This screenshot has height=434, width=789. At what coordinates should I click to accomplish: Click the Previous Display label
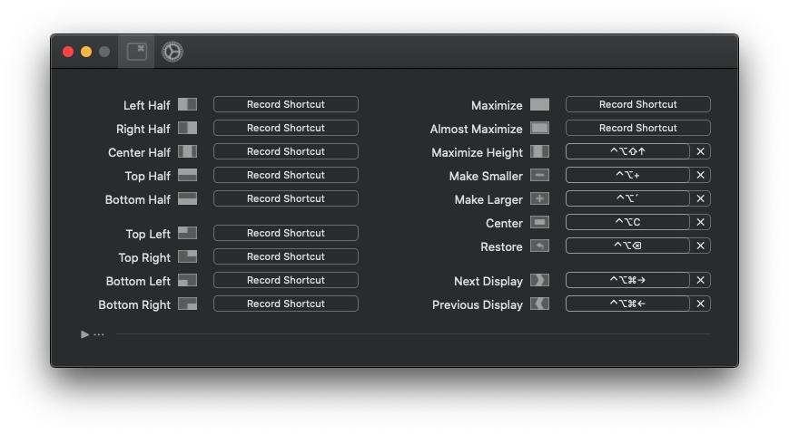point(478,305)
